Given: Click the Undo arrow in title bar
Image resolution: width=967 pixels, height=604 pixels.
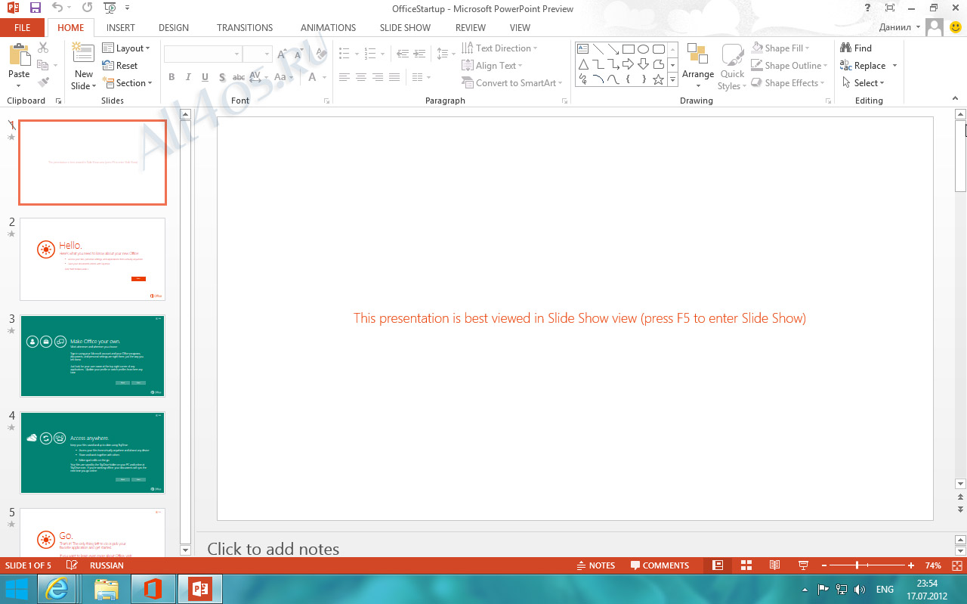Looking at the screenshot, I should [x=58, y=8].
